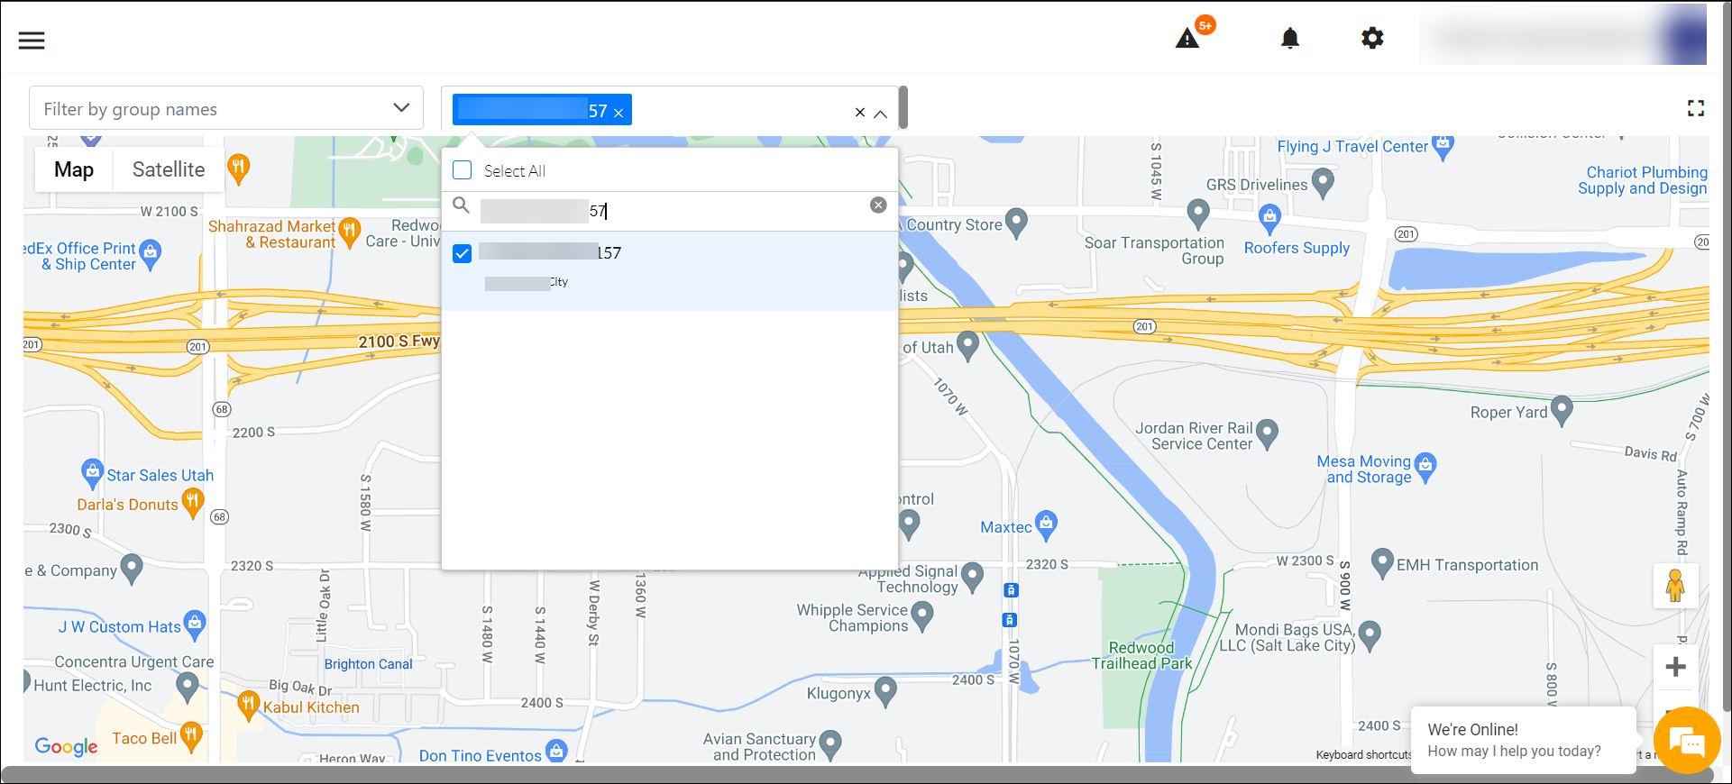Check the Select All checkbox
The image size is (1732, 784).
click(463, 170)
